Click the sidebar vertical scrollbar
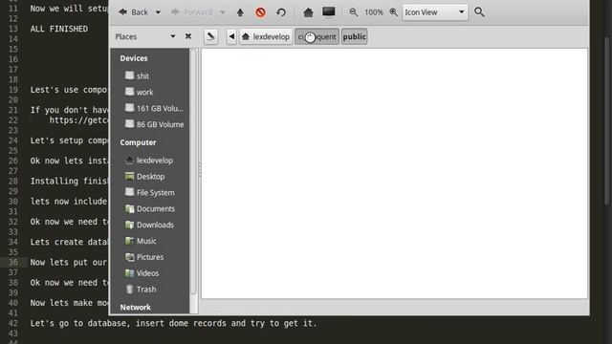This screenshot has height=344, width=612. (x=193, y=172)
